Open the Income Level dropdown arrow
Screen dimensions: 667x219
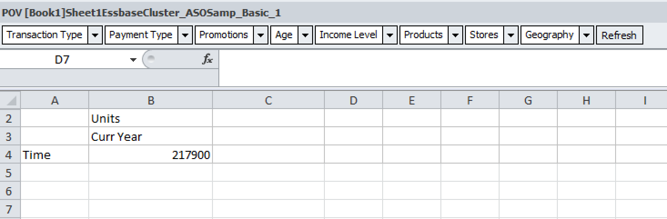(390, 35)
